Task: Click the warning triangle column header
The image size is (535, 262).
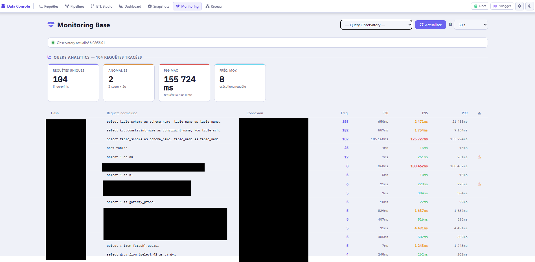Action: point(479,113)
